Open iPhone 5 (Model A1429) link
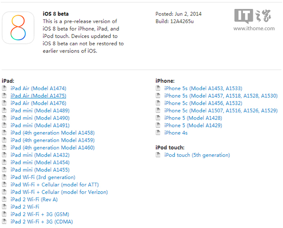Viewport: 283px width, 228px height. tap(193, 126)
